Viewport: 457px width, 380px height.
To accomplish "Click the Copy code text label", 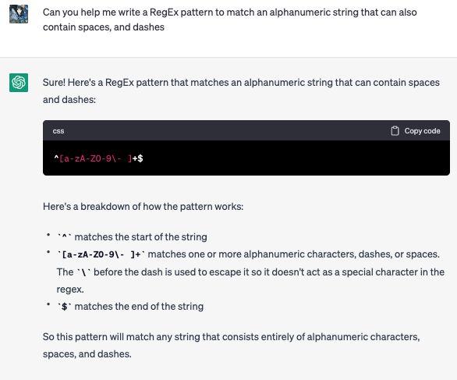I will pyautogui.click(x=422, y=131).
